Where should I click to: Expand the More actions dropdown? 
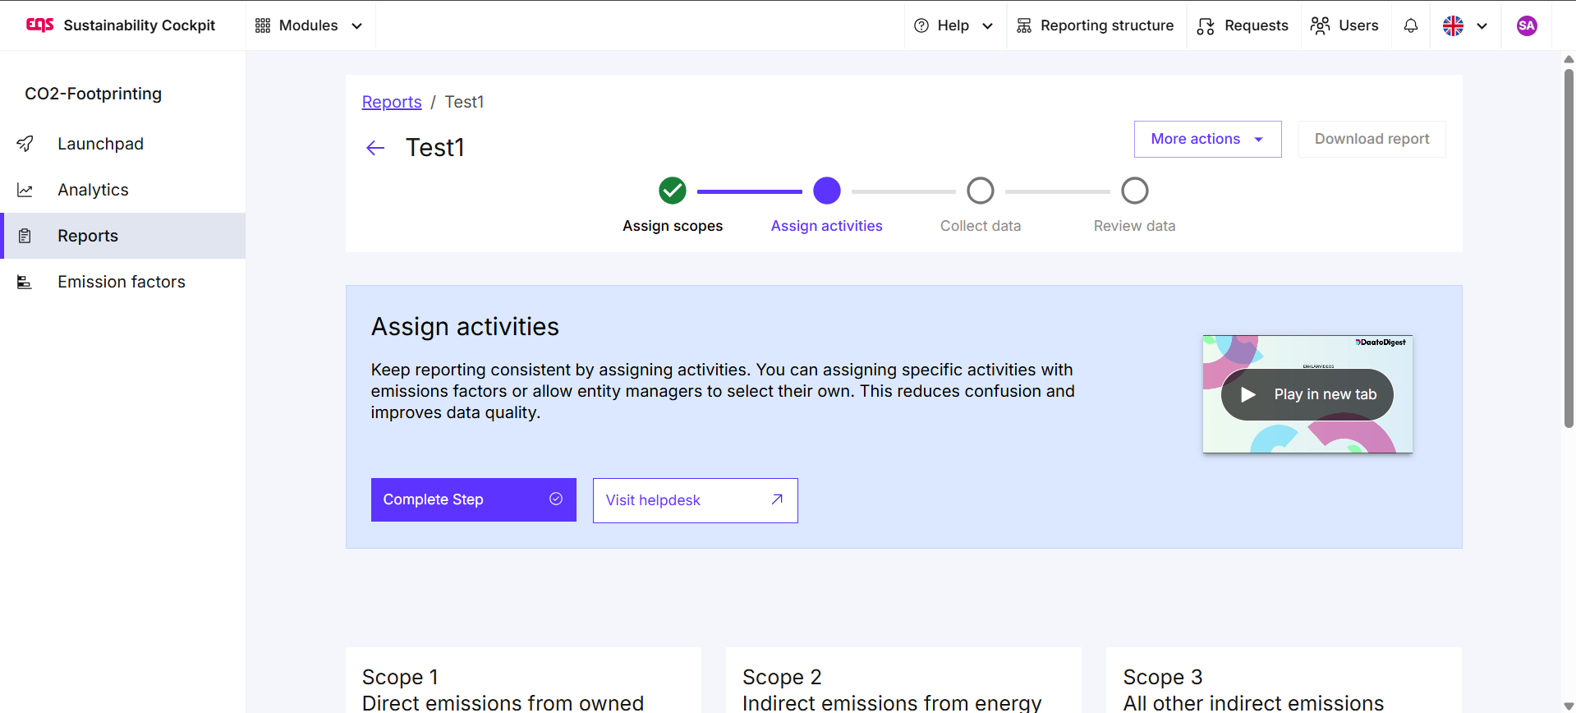pos(1206,139)
